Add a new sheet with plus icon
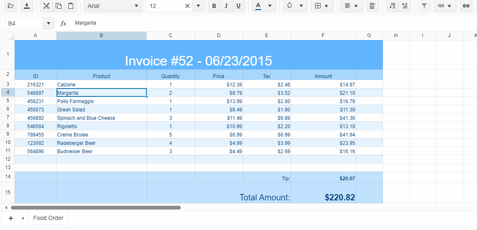This screenshot has width=477, height=230. [x=10, y=218]
